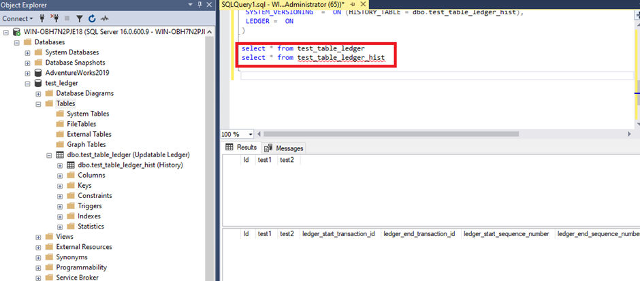Viewport: 640px width, 281px height.
Task: Expand the Views folder
Action: tap(38, 237)
